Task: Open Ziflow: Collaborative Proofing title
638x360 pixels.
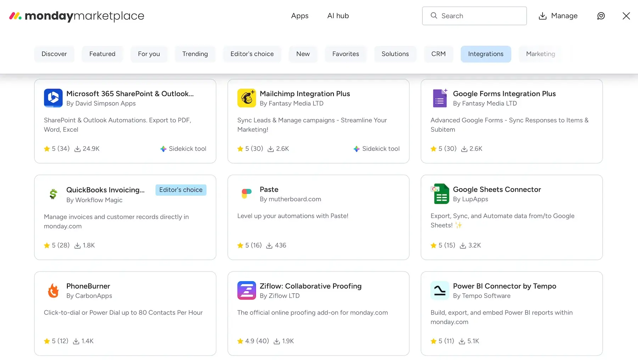Action: click(x=310, y=286)
